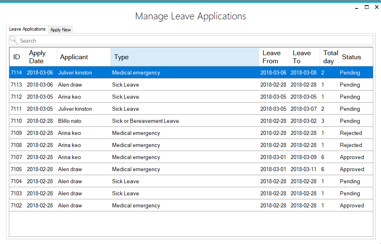Sort by the ID column header

[17, 57]
